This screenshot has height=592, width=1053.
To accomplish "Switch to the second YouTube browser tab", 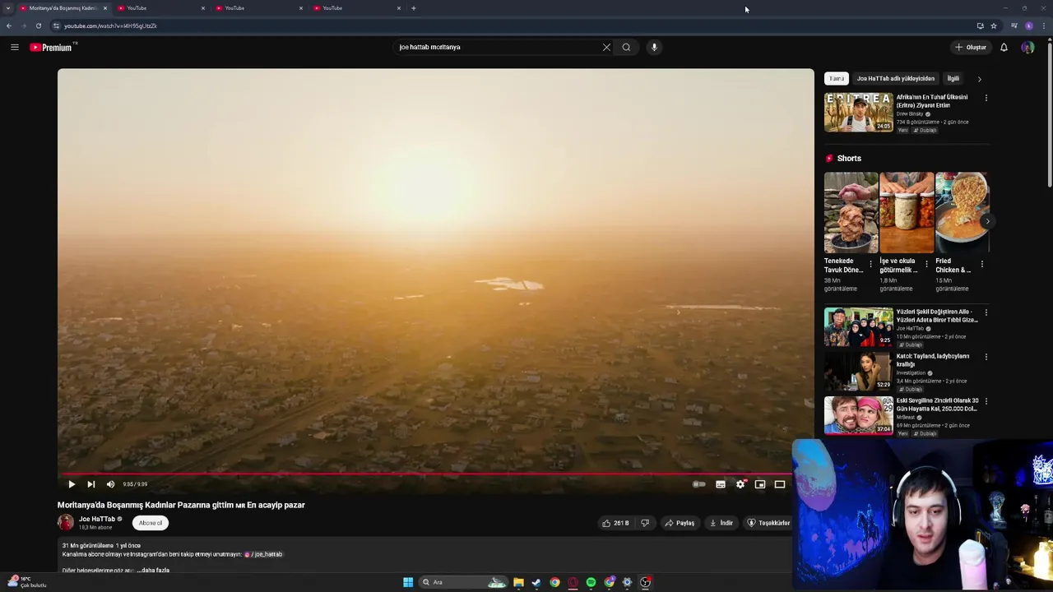I will click(x=161, y=8).
